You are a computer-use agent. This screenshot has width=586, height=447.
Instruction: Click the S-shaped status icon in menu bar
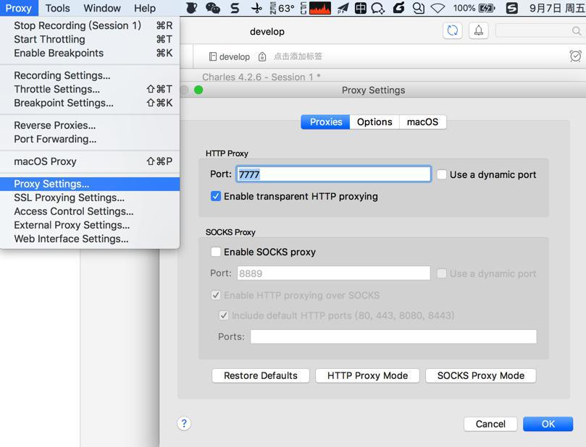(235, 8)
